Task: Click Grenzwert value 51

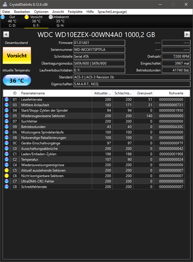Action: click(x=150, y=99)
